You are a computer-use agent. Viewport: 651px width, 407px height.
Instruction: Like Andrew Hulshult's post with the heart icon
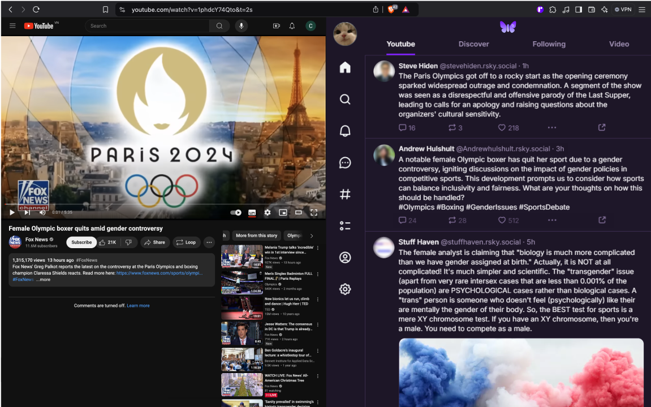pyautogui.click(x=501, y=220)
